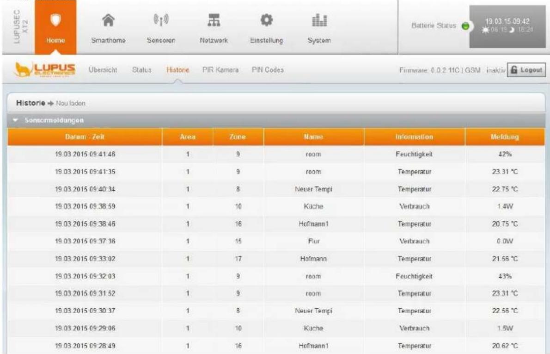Open Sensoren antenna icon

point(161,19)
